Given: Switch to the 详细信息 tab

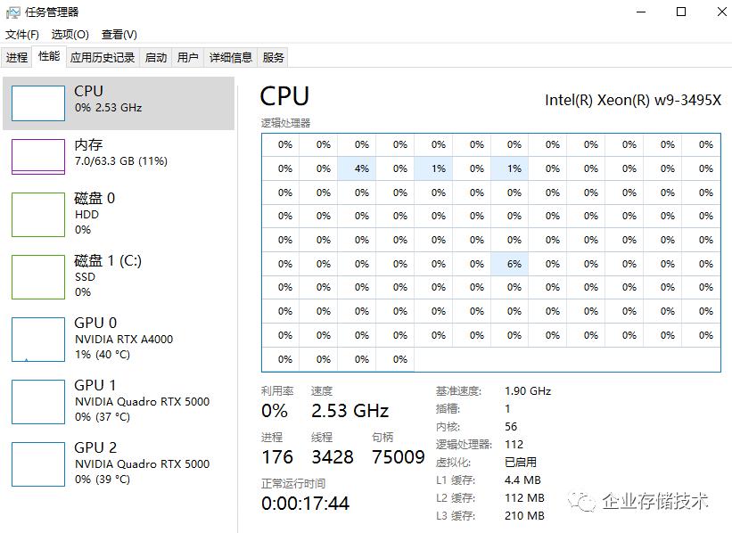Looking at the screenshot, I should [230, 57].
